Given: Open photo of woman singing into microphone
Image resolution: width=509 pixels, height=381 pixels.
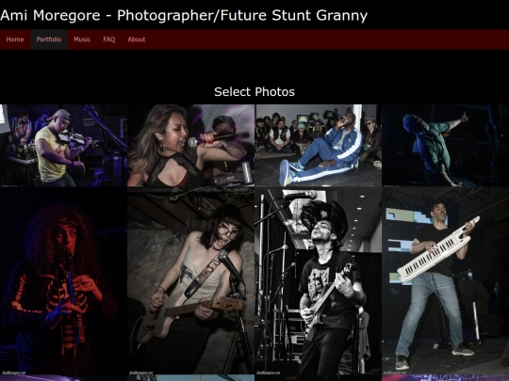Looking at the screenshot, I should coord(190,146).
